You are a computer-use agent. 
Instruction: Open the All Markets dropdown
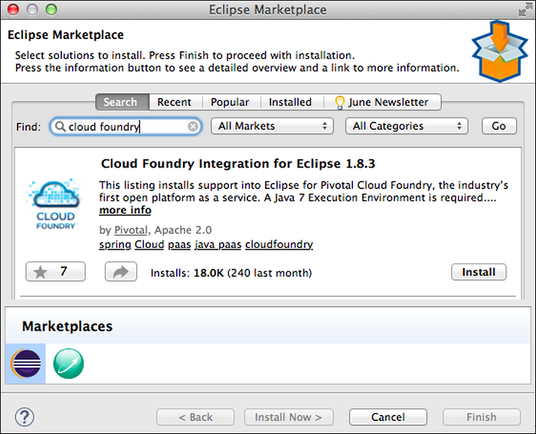(x=272, y=126)
